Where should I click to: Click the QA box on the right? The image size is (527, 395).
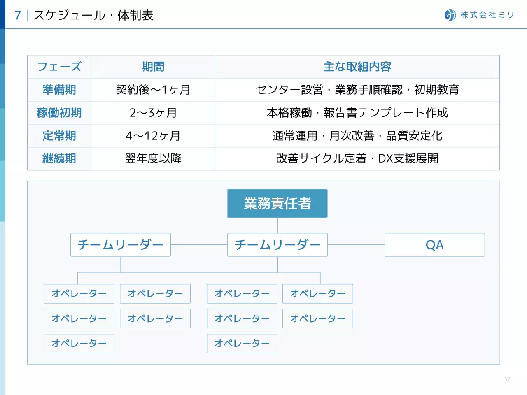(434, 245)
